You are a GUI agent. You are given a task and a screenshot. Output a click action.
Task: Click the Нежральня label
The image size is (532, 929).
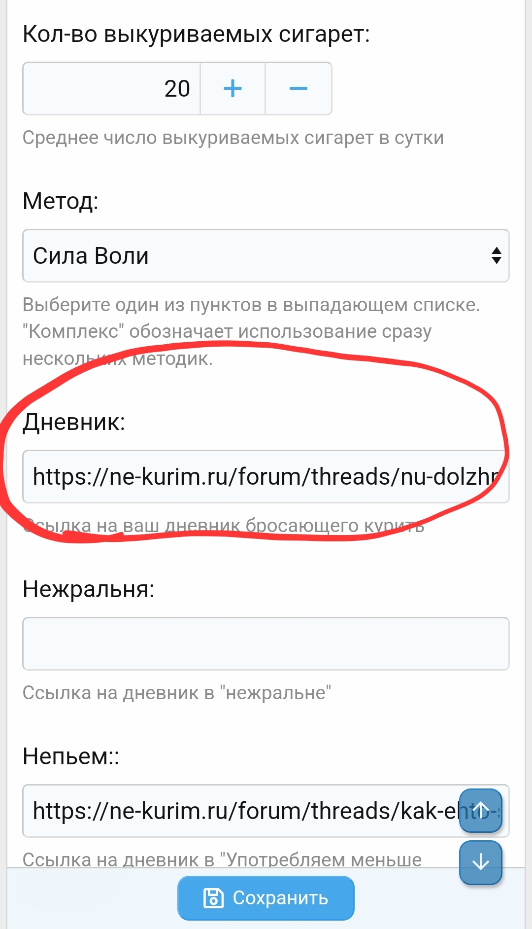[x=89, y=589]
